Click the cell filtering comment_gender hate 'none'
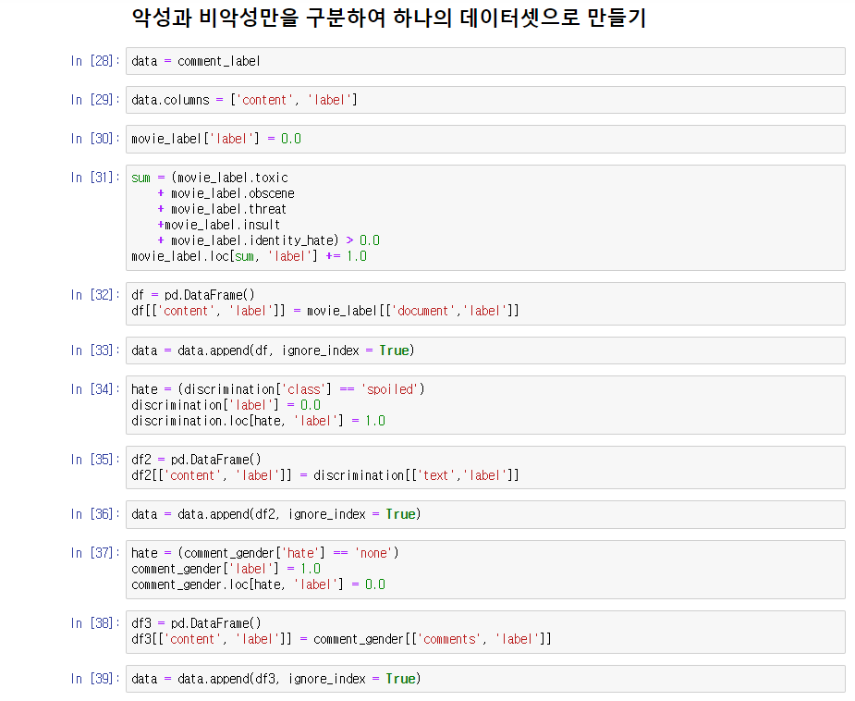855x701 pixels. click(485, 569)
